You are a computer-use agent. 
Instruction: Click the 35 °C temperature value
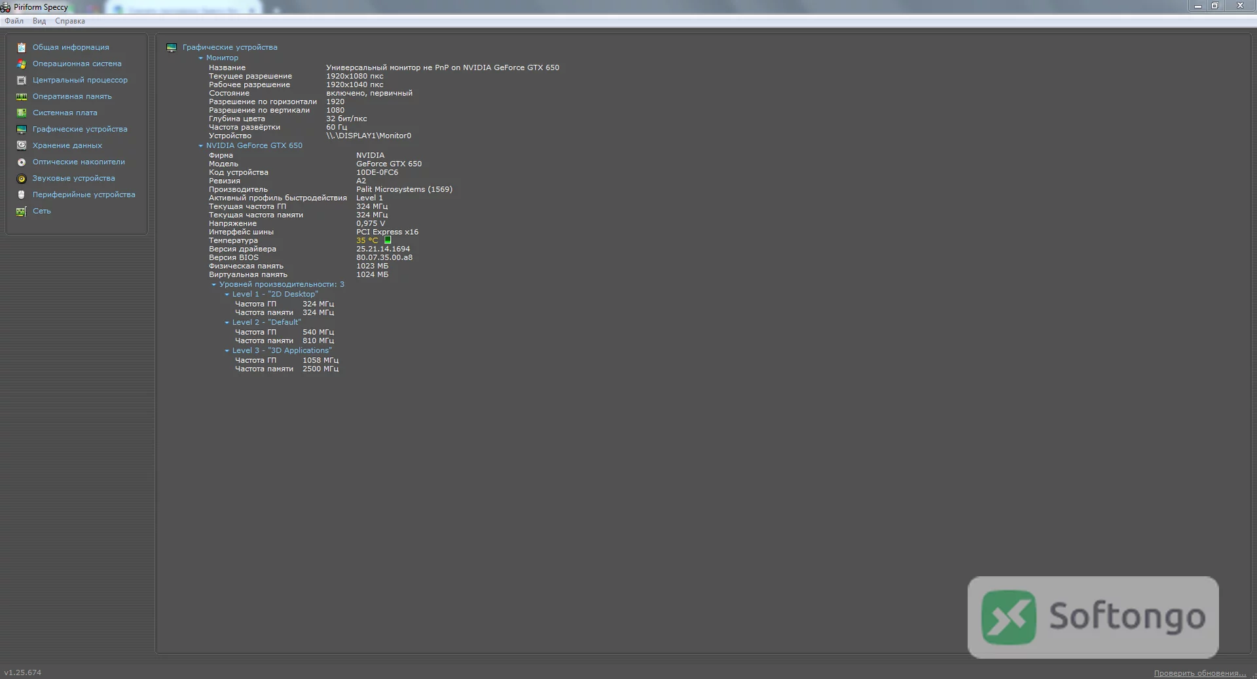pos(367,241)
